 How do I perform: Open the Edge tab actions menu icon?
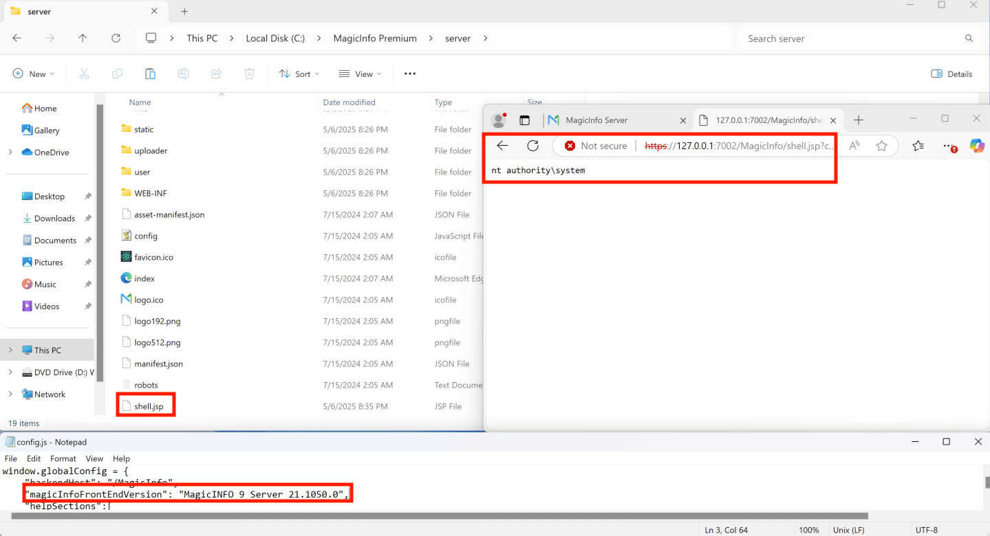(524, 120)
